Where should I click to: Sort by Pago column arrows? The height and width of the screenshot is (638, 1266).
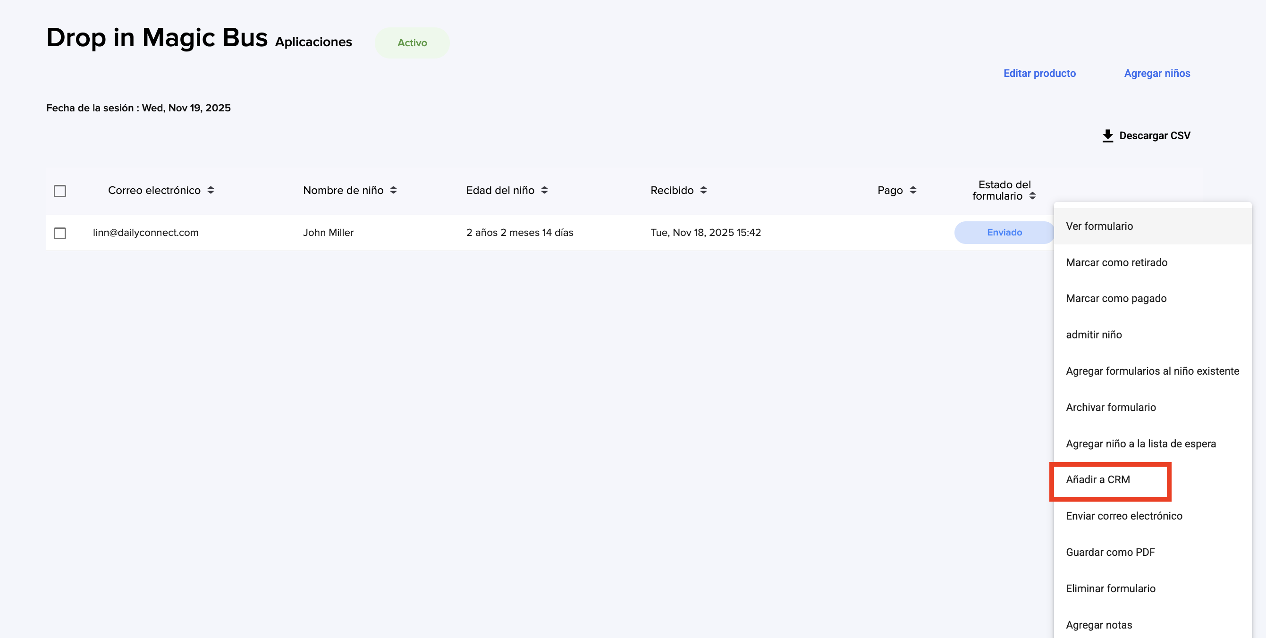912,190
